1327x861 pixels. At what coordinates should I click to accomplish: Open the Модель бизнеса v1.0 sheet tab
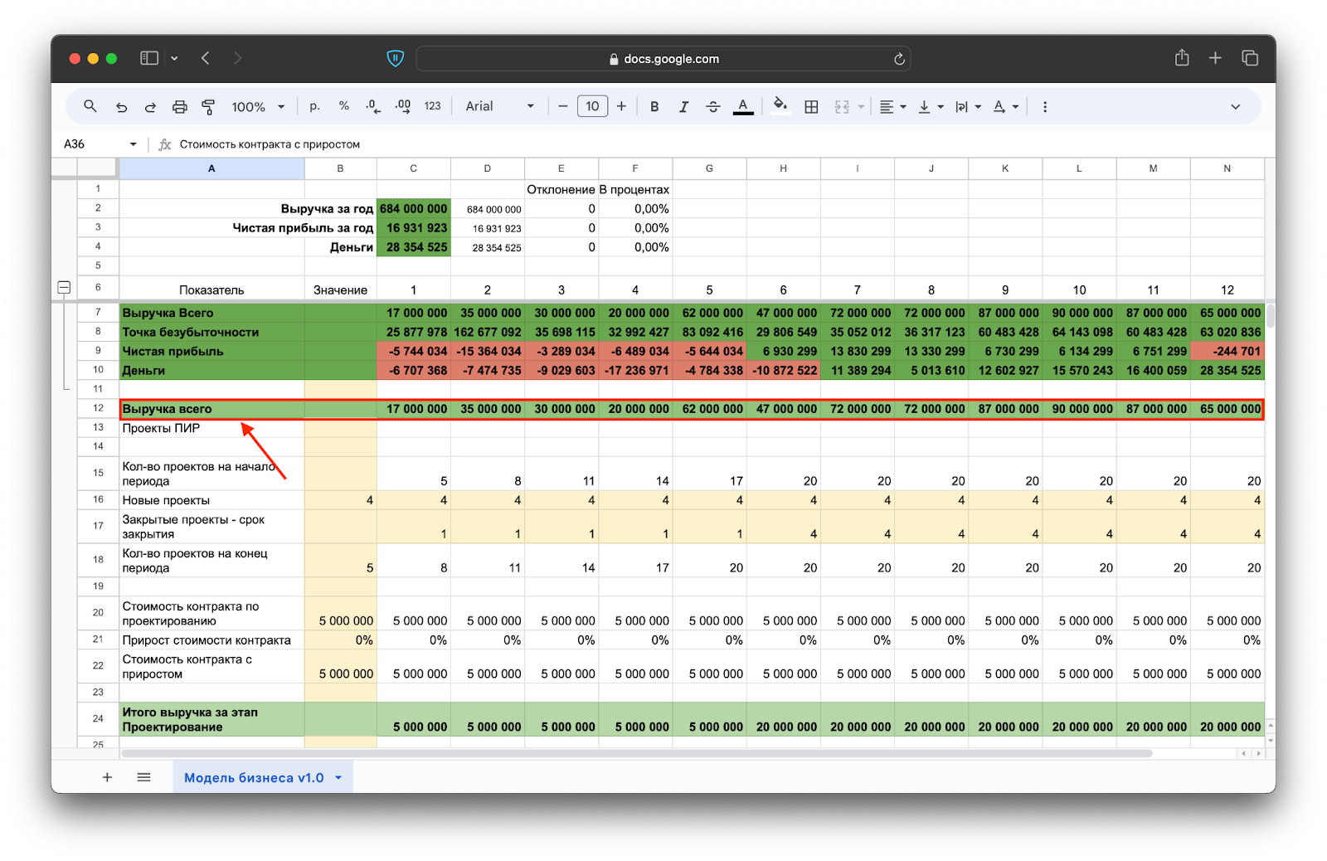[254, 777]
